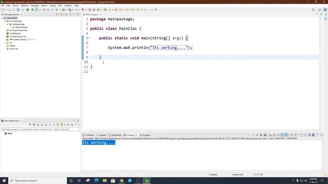
Task: Open the Project menu
Action: [x=53, y=6]
